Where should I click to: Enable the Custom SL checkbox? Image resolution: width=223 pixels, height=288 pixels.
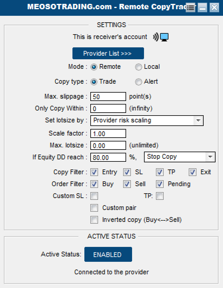[x=94, y=196]
